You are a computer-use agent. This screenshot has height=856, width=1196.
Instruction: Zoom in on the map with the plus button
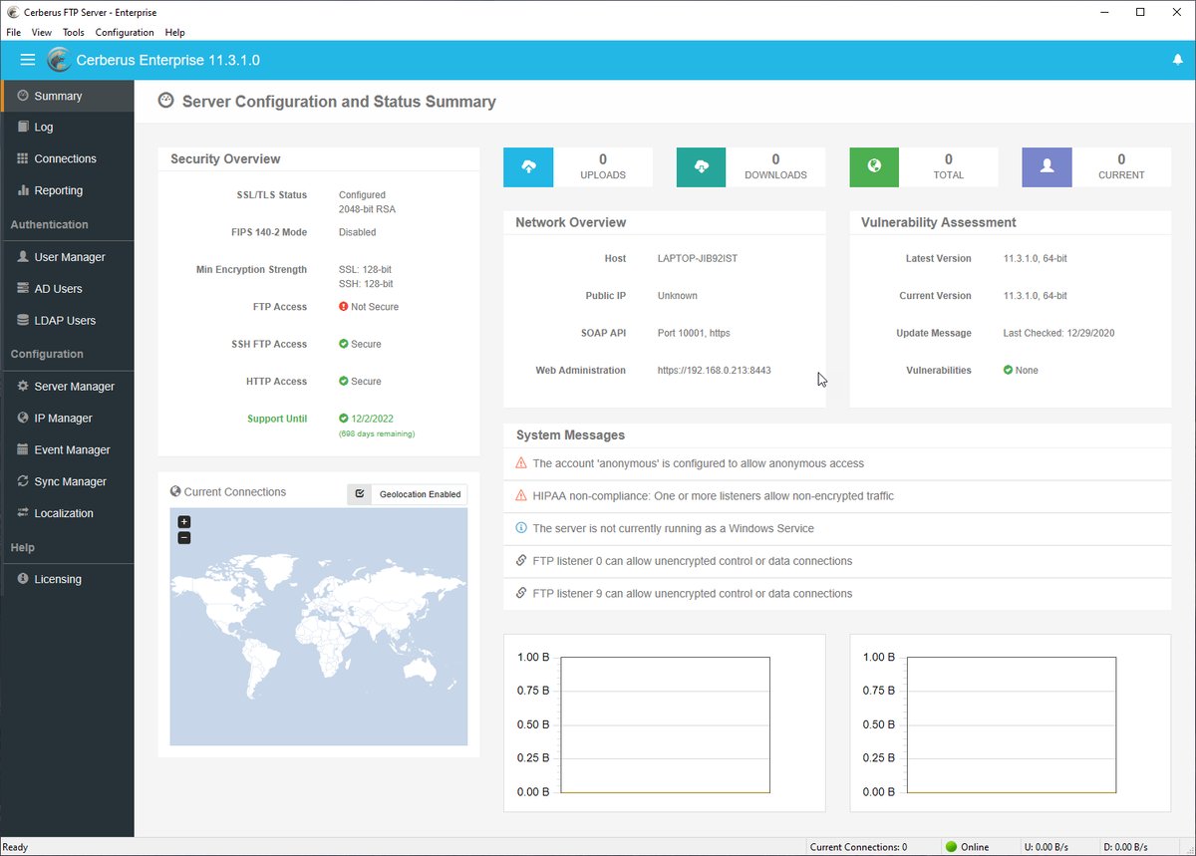pos(183,521)
